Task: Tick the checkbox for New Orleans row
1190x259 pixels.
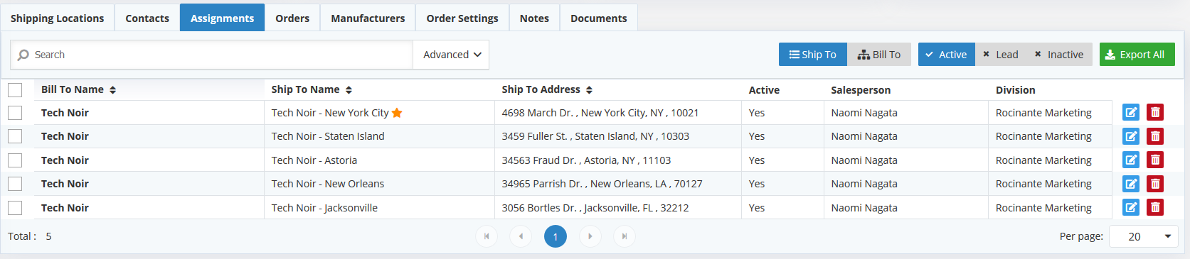Action: (15, 184)
